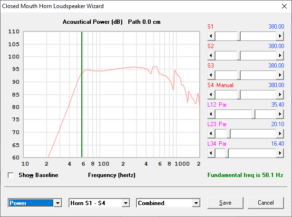Click the S3 slider thumb
292x217 pixels.
click(x=239, y=75)
